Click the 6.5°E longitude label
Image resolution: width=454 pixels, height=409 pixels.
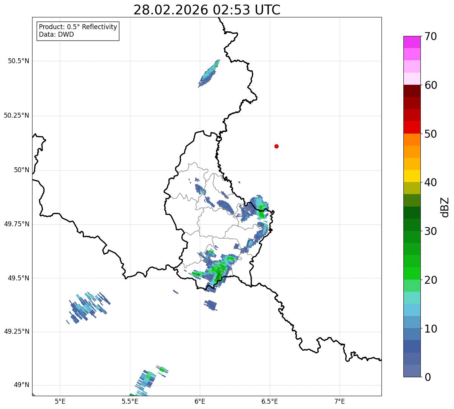270,401
